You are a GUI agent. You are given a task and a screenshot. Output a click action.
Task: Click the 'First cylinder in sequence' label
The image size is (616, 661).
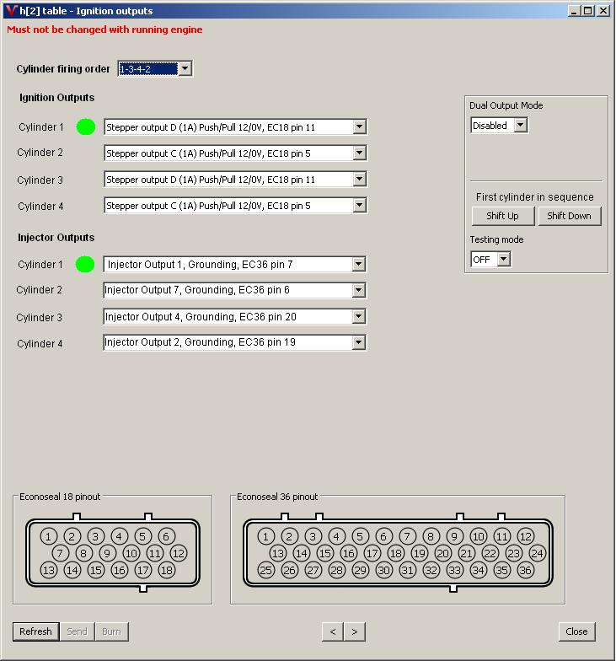534,197
